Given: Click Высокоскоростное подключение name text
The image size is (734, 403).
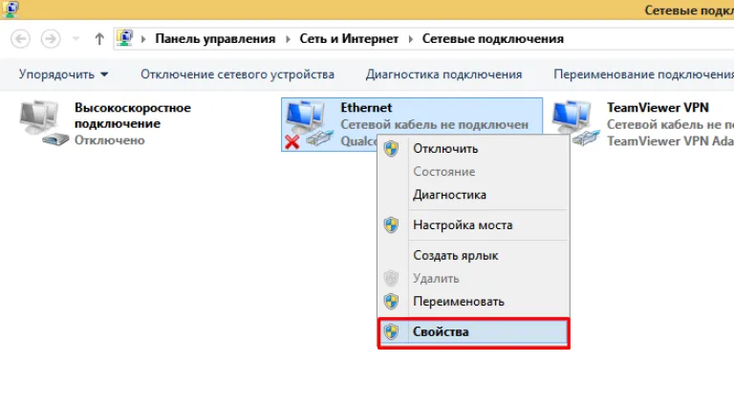Looking at the screenshot, I should coord(133,116).
